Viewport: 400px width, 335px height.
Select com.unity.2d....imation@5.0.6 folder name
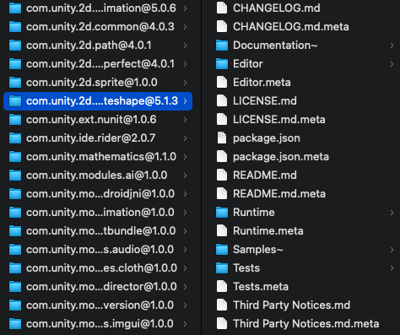tap(101, 8)
